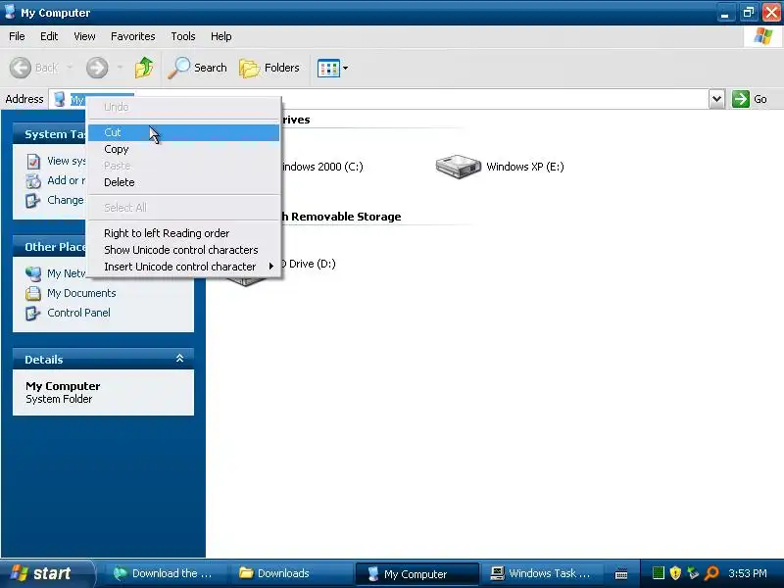Click the My Documents folder icon
This screenshot has width=784, height=588.
point(33,293)
